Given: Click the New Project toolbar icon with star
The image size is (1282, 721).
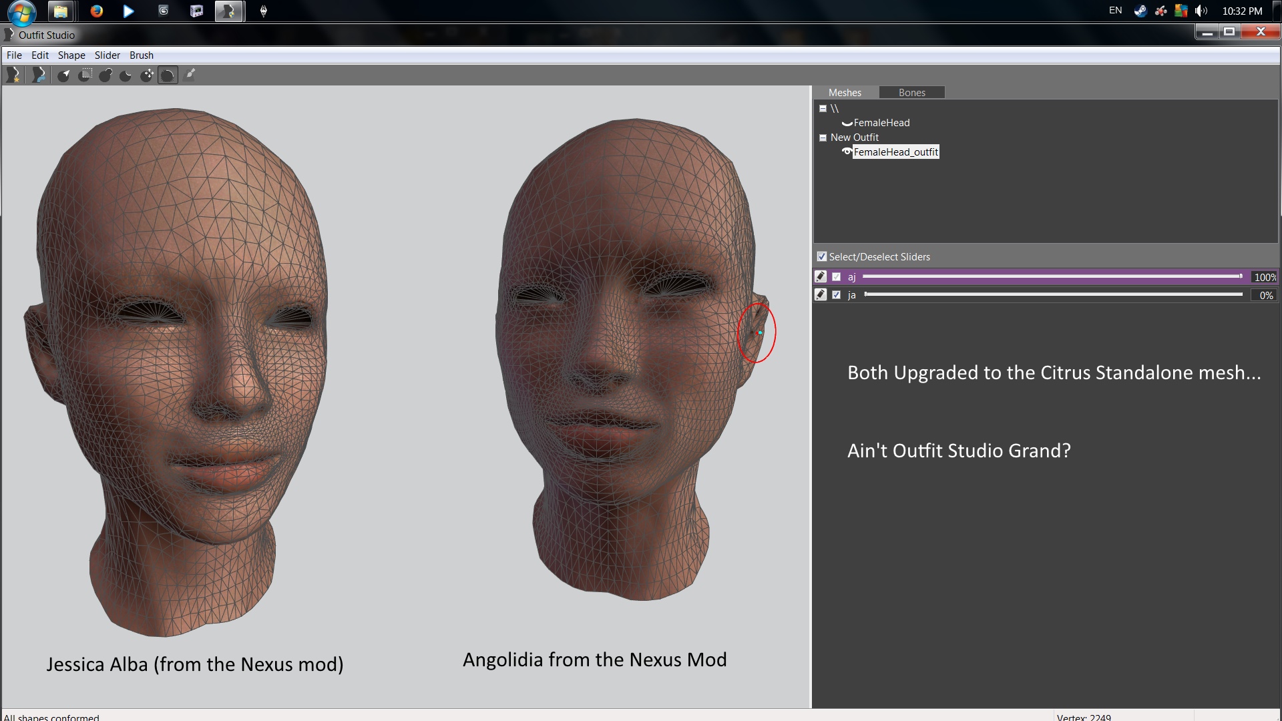Looking at the screenshot, I should coord(13,75).
